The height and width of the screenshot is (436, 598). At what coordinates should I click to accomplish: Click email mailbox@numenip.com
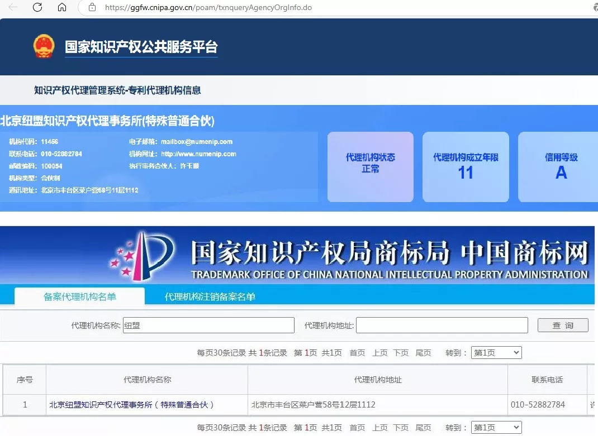[196, 142]
